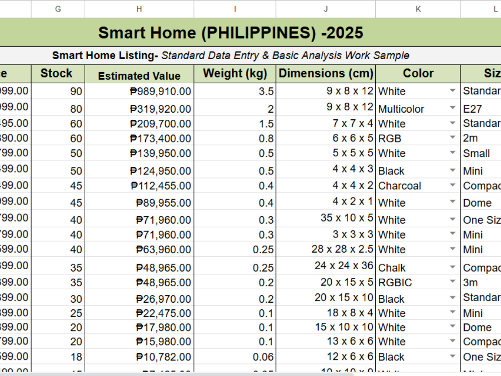This screenshot has height=376, width=501.
Task: Select the 24 x 24 x 36 dimensions cell
Action: (326, 266)
